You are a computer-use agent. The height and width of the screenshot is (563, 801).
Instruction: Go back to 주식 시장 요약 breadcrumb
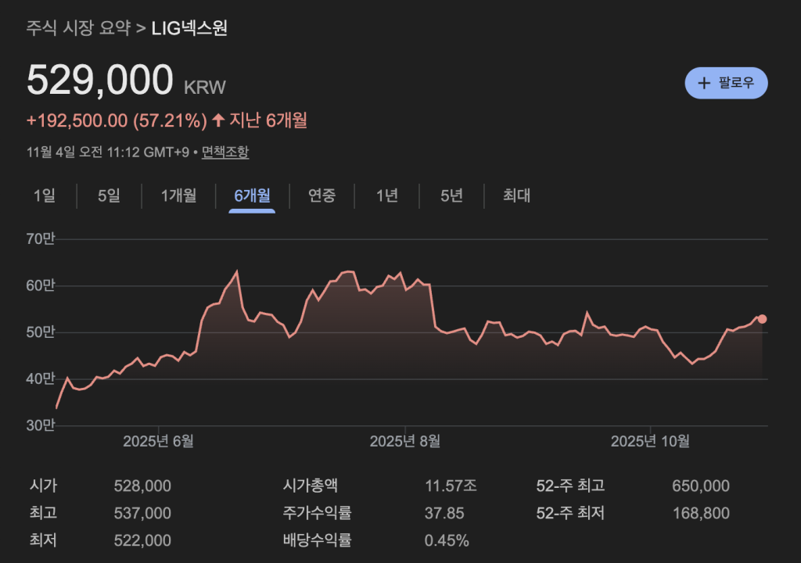point(78,29)
